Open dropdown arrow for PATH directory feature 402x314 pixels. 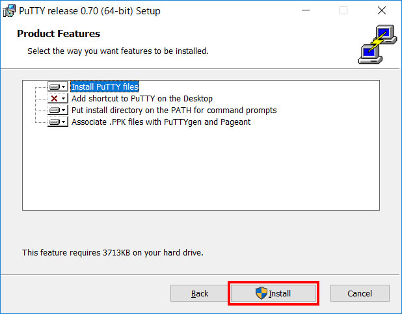64,111
